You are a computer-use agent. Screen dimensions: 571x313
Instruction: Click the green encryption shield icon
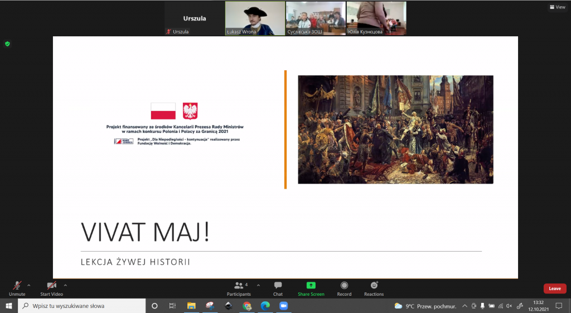pos(7,44)
